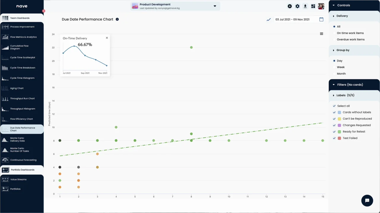Uncheck the Test Failed label checkbox
This screenshot has height=213, width=380.
click(334, 138)
